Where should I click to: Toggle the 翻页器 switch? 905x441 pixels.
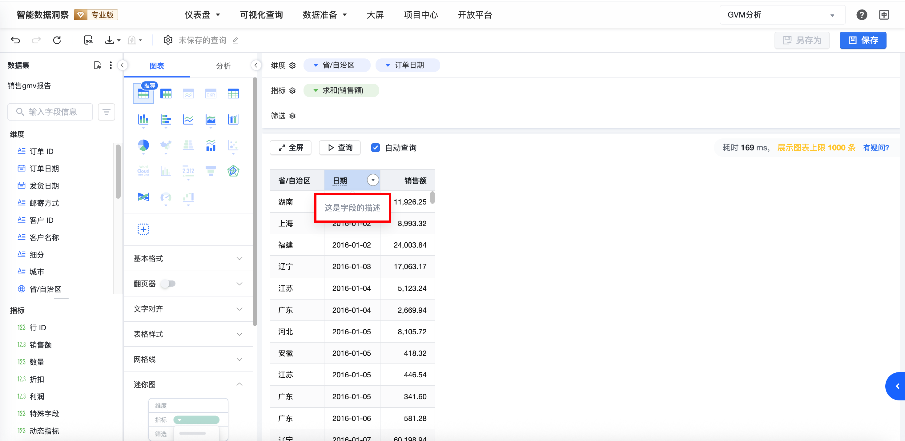[x=168, y=284]
